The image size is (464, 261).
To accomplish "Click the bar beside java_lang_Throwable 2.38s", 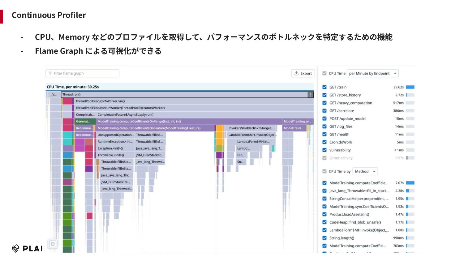I will (410, 191).
